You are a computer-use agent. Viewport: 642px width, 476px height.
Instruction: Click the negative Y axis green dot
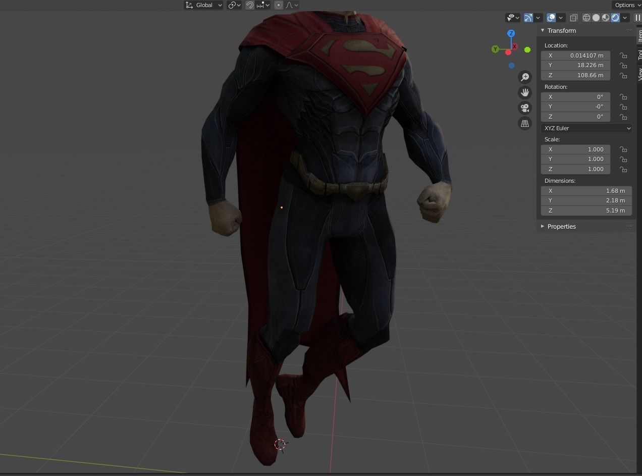527,49
